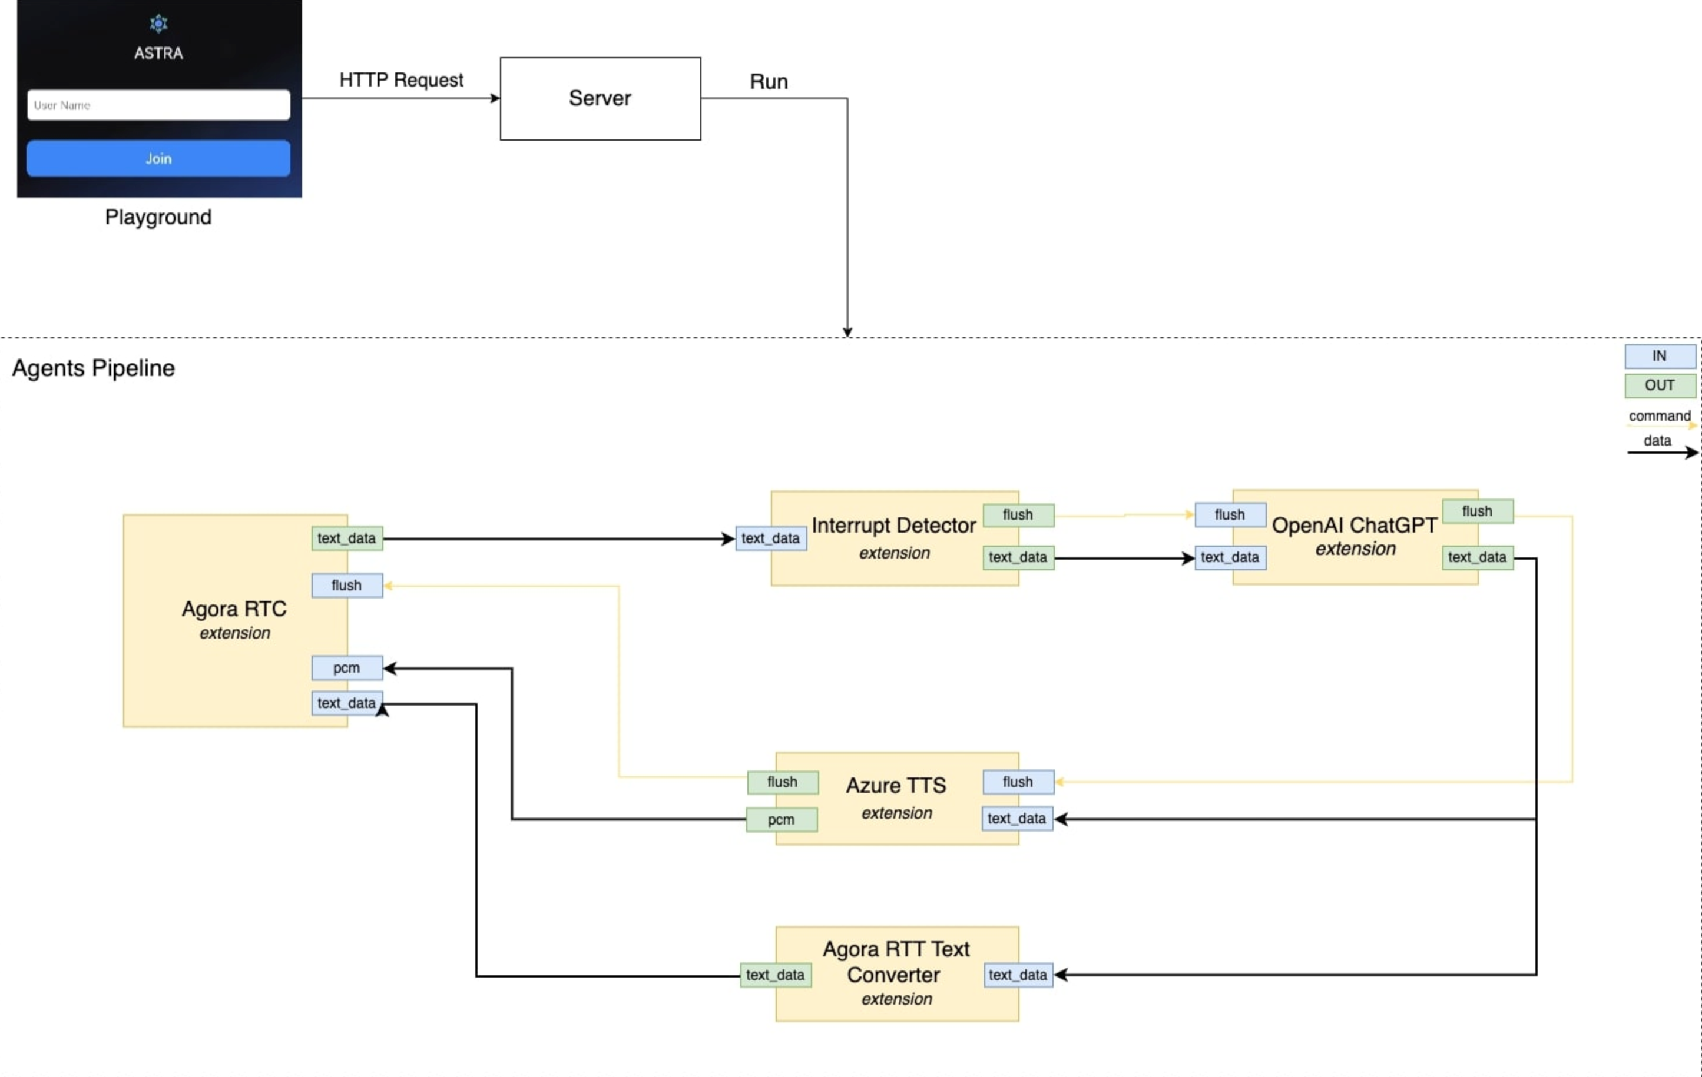Click the ASTRA logo icon
This screenshot has width=1702, height=1077.
pos(158,24)
